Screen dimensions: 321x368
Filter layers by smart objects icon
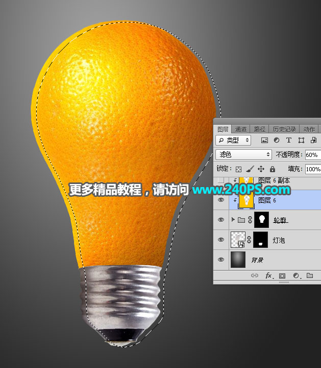tap(313, 141)
